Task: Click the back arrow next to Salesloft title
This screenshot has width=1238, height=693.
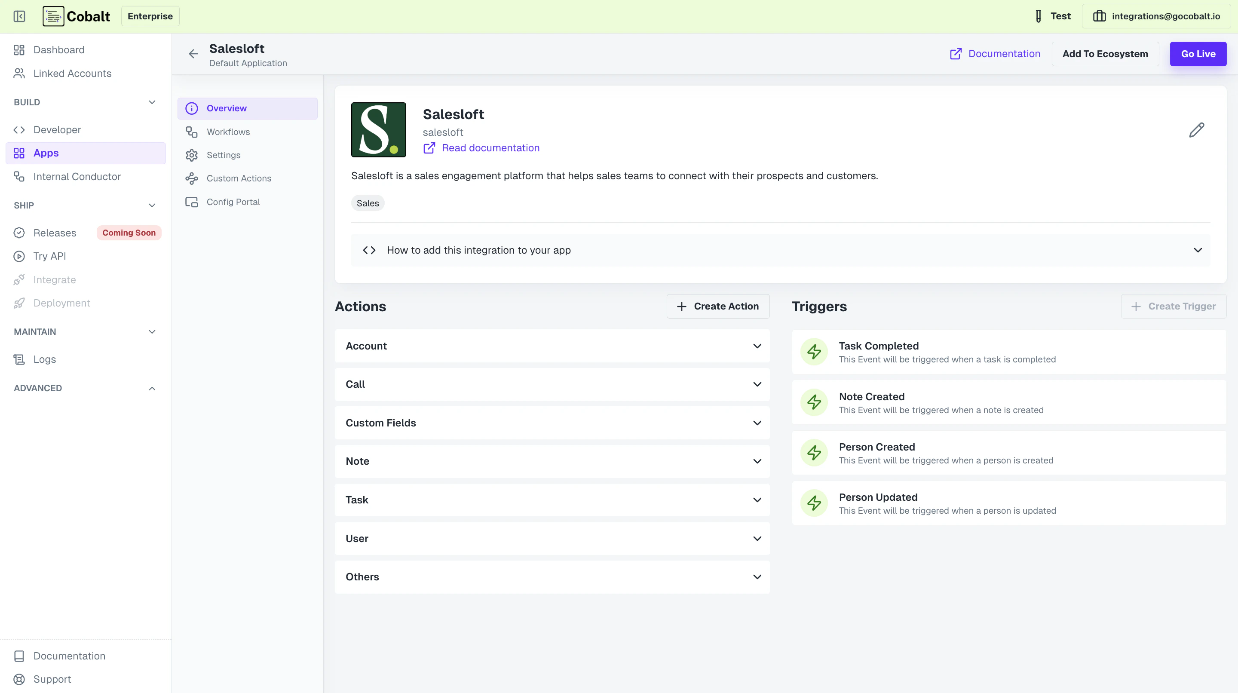Action: [x=193, y=53]
